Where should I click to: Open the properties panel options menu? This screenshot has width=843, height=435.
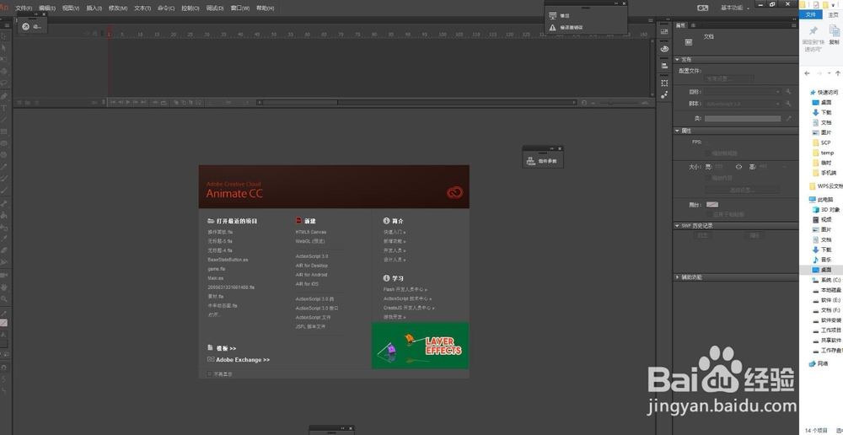click(x=793, y=25)
